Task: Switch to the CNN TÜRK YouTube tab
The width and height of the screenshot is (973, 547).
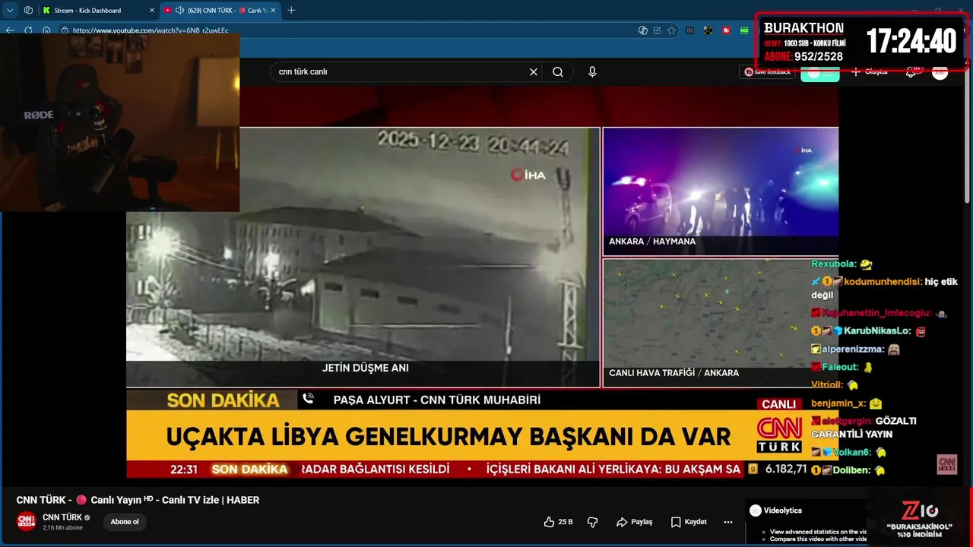Action: click(219, 11)
